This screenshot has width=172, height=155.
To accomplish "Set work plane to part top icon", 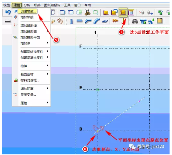I will (131, 12).
